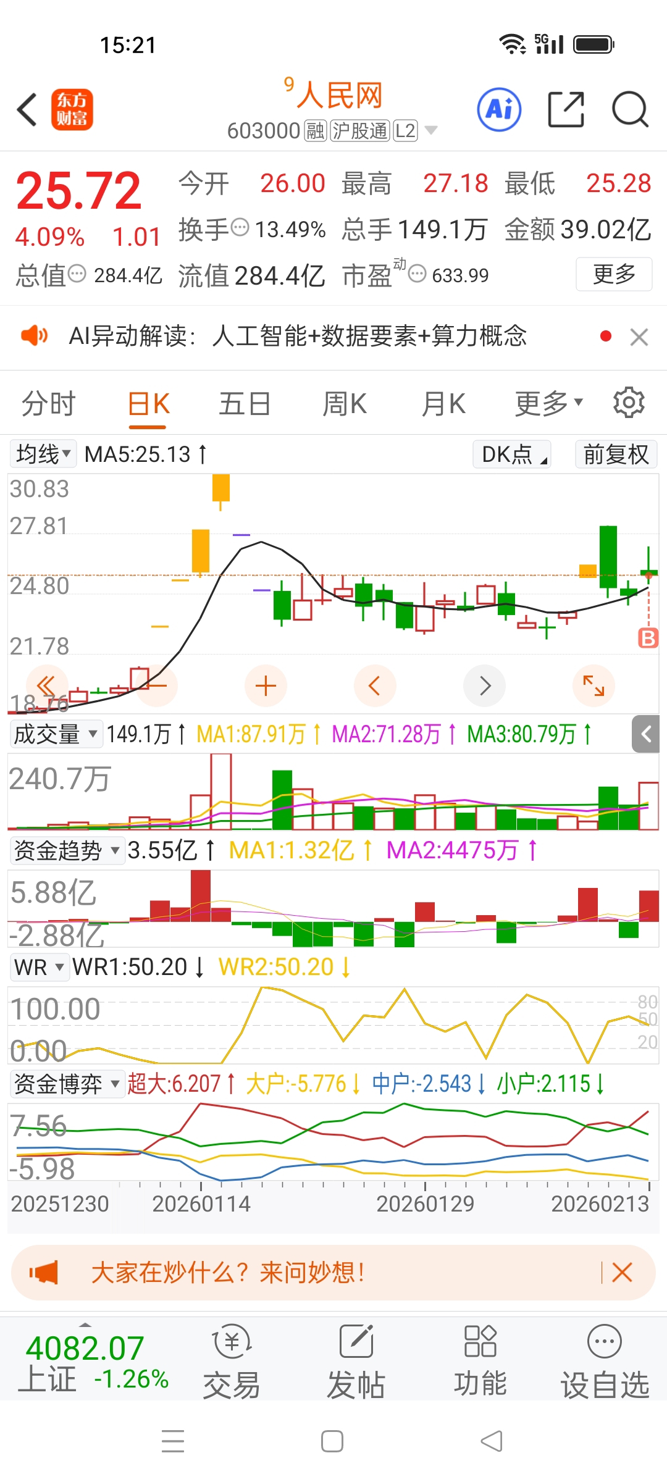Close the 大家在炒什么 banner
667x1482 pixels.
tap(622, 1272)
